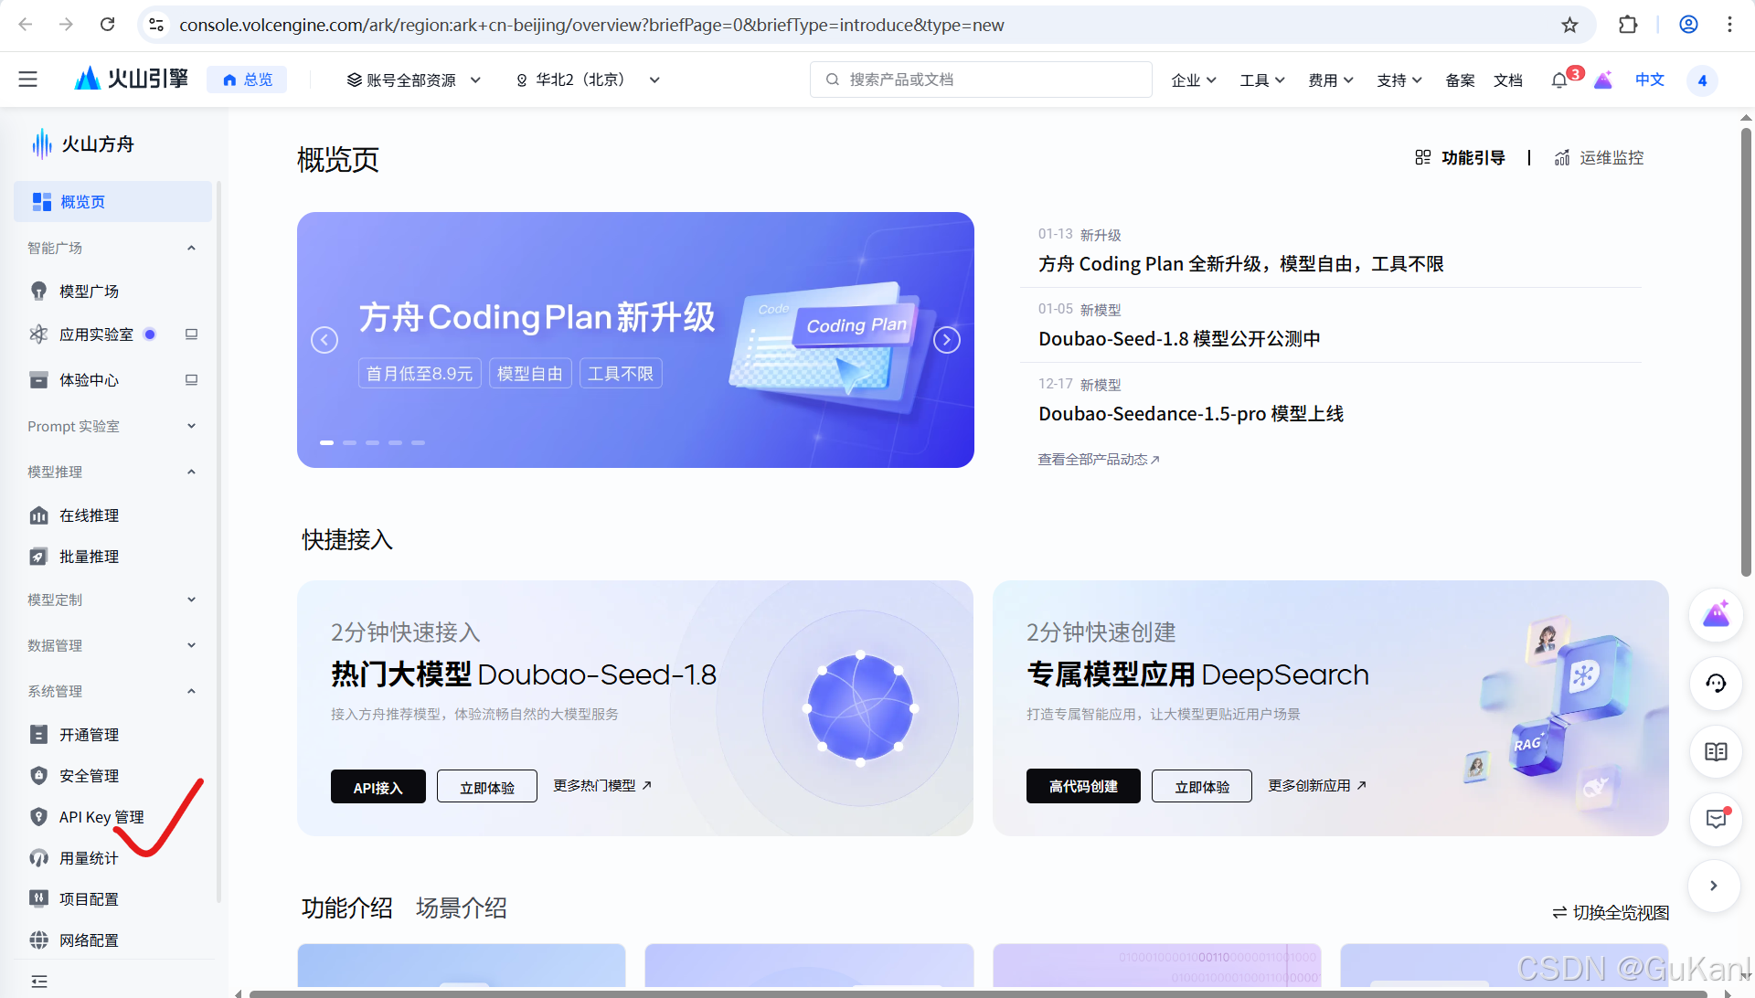This screenshot has width=1755, height=998.
Task: Click the fourth carousel dot indicator
Action: pos(395,442)
